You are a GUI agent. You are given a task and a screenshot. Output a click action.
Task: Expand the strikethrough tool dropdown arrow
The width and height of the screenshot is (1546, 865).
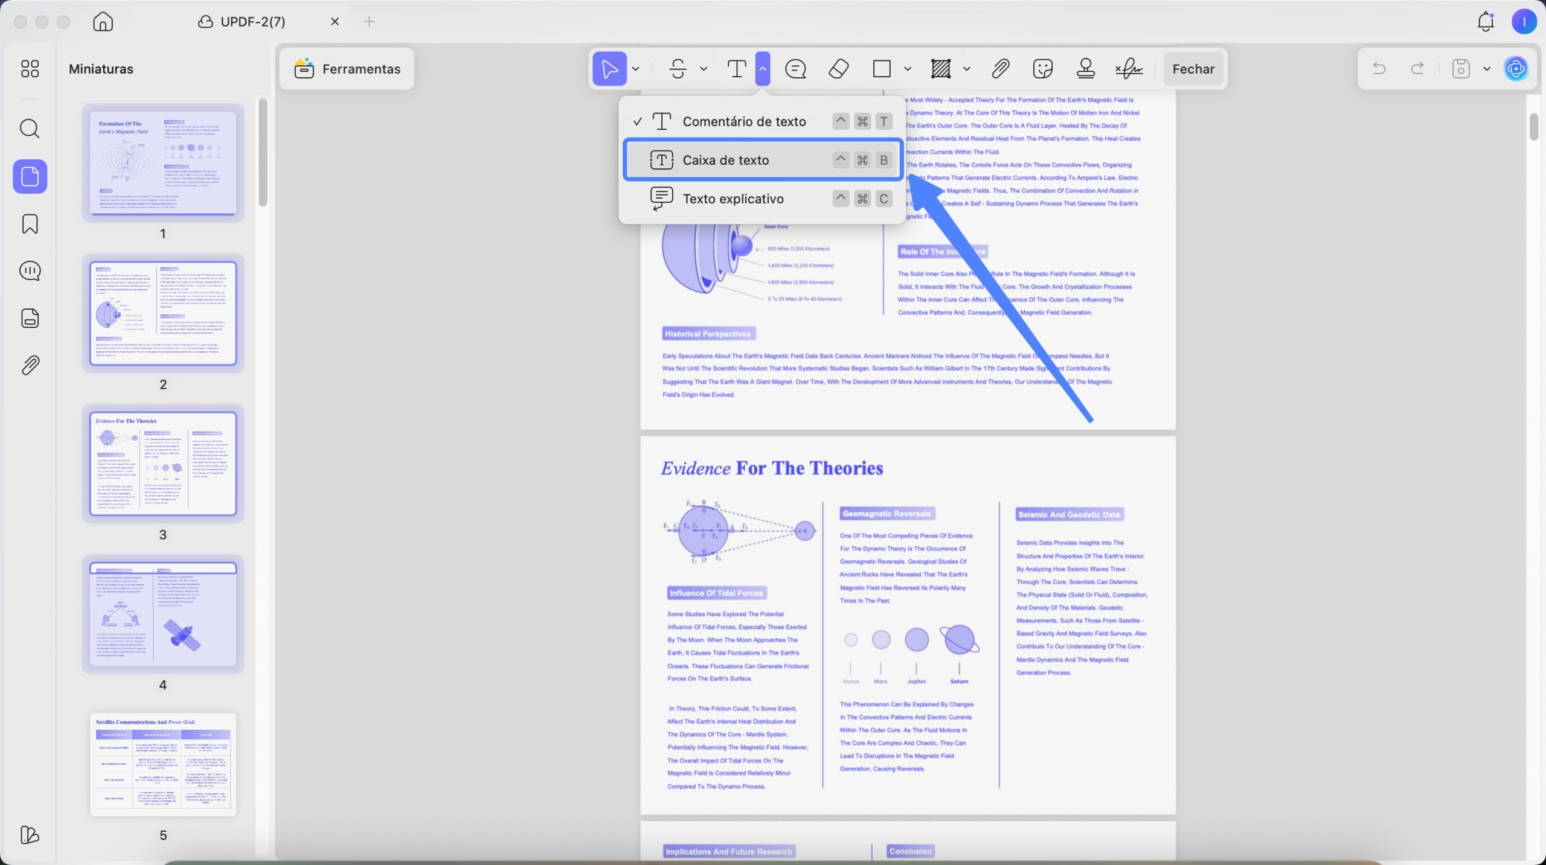coord(704,69)
